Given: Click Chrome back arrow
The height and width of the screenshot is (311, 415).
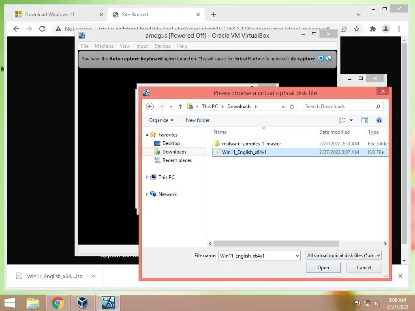Looking at the screenshot, I should pyautogui.click(x=16, y=29).
